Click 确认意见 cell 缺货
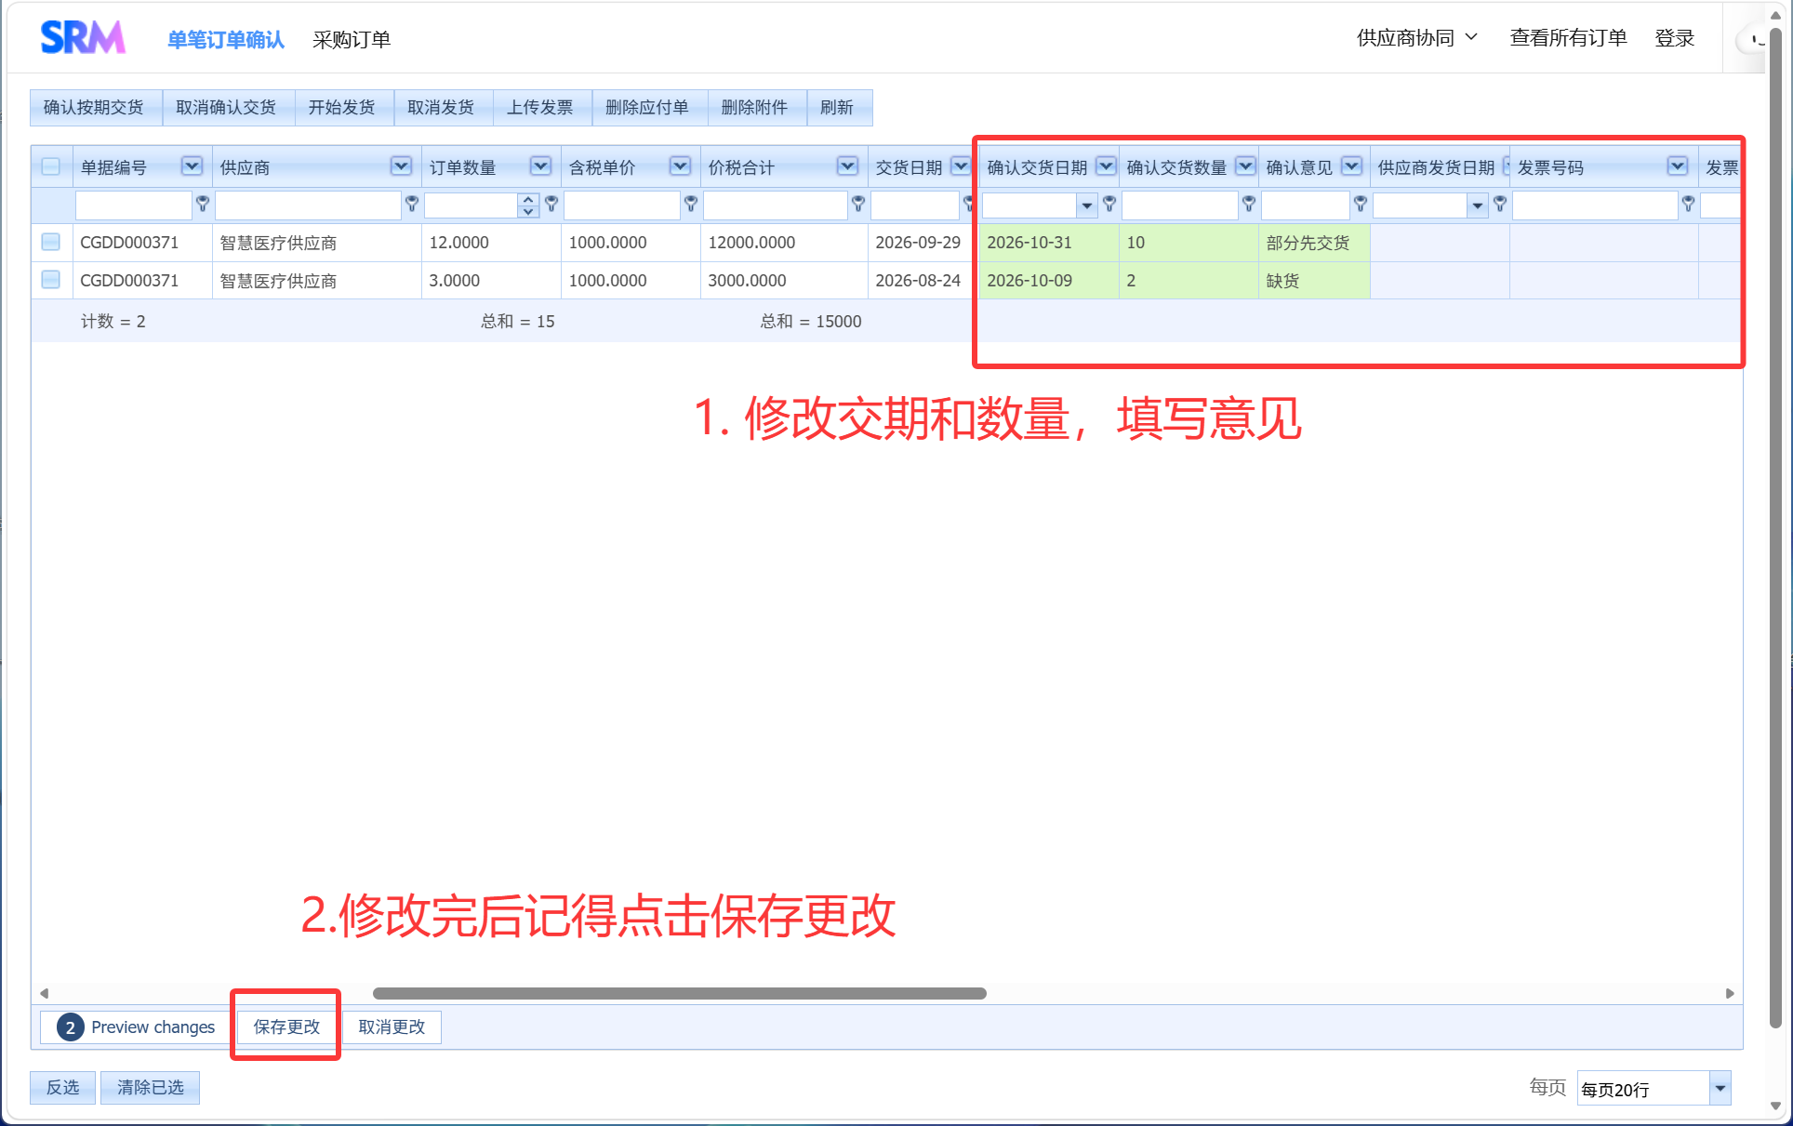1793x1126 pixels. click(1314, 280)
